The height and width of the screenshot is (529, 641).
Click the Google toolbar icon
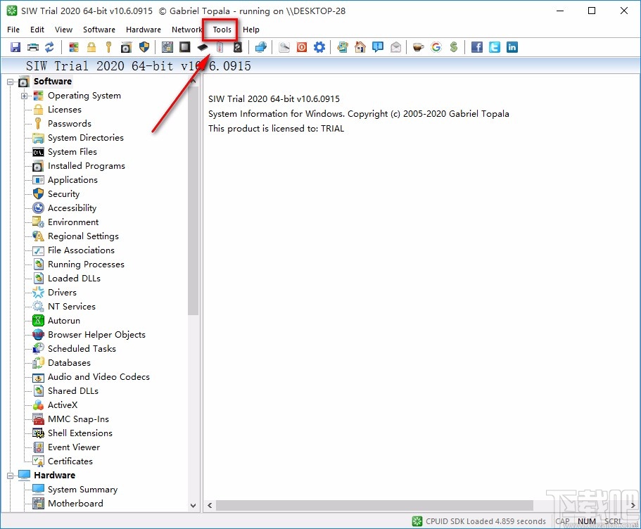click(x=436, y=47)
